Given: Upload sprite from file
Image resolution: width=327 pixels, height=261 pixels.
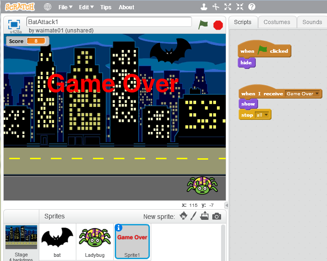Looking at the screenshot, I should tap(204, 216).
